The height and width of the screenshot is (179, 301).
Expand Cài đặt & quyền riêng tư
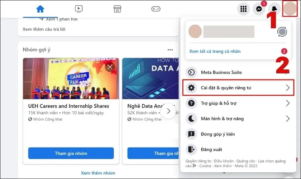pyautogui.click(x=238, y=88)
